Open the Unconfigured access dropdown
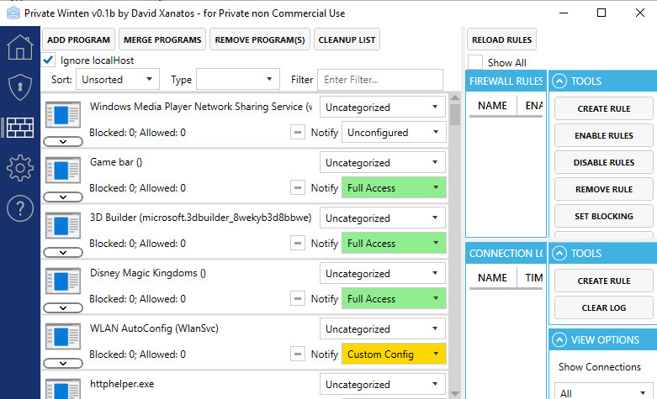The height and width of the screenshot is (399, 657). pos(394,133)
